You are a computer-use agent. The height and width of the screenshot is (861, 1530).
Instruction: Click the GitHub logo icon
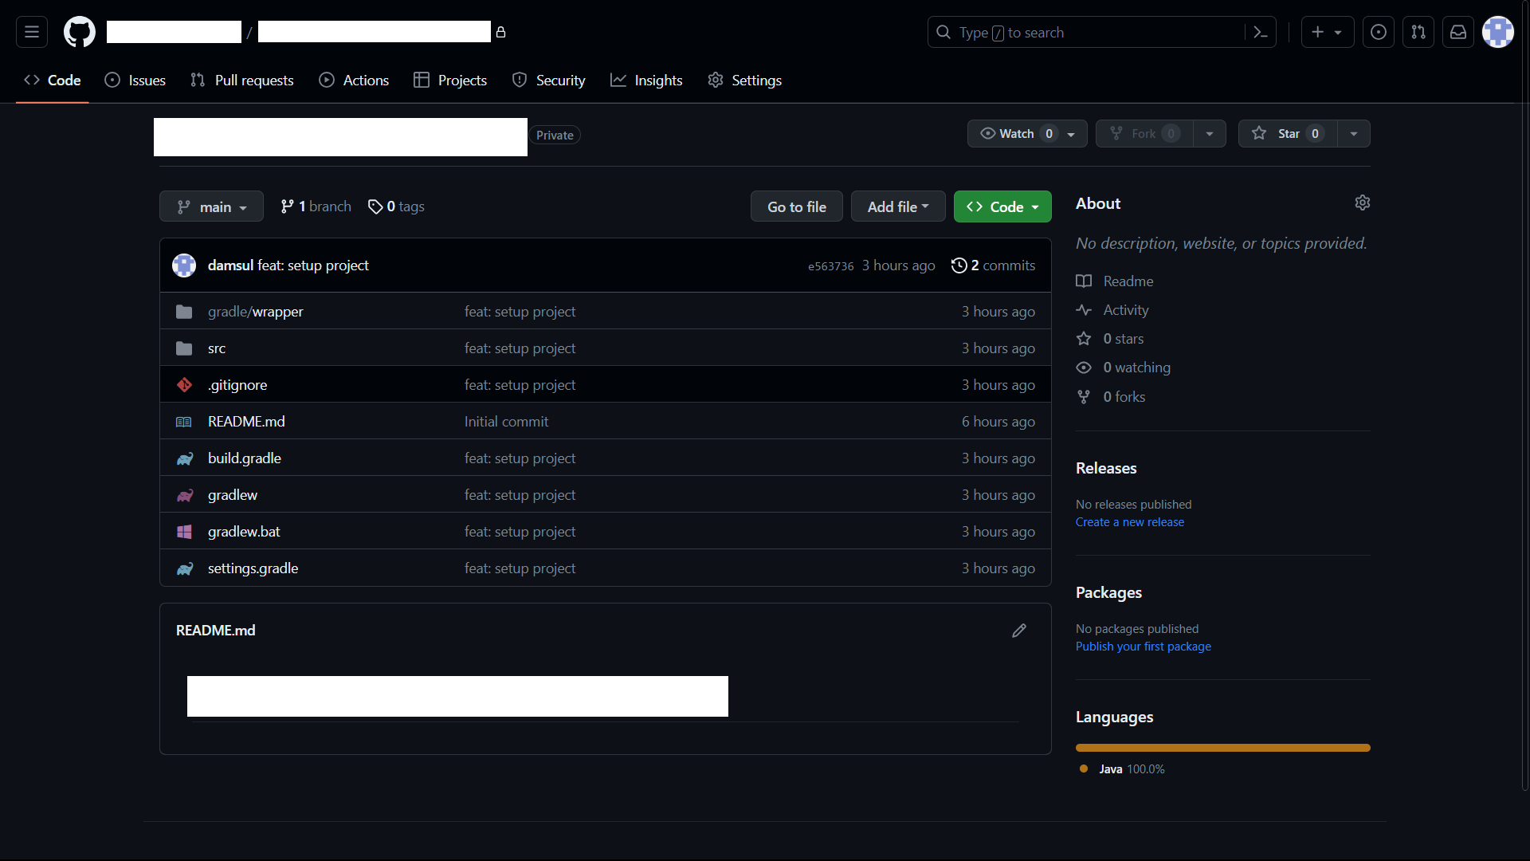(80, 32)
